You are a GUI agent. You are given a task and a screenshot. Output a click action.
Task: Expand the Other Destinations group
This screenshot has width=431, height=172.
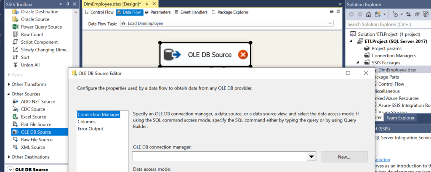pyautogui.click(x=9, y=157)
